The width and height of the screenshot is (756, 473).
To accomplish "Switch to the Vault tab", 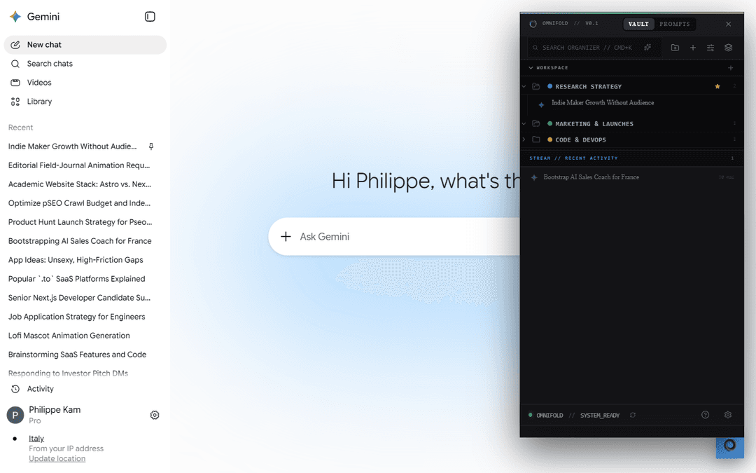I will (638, 24).
